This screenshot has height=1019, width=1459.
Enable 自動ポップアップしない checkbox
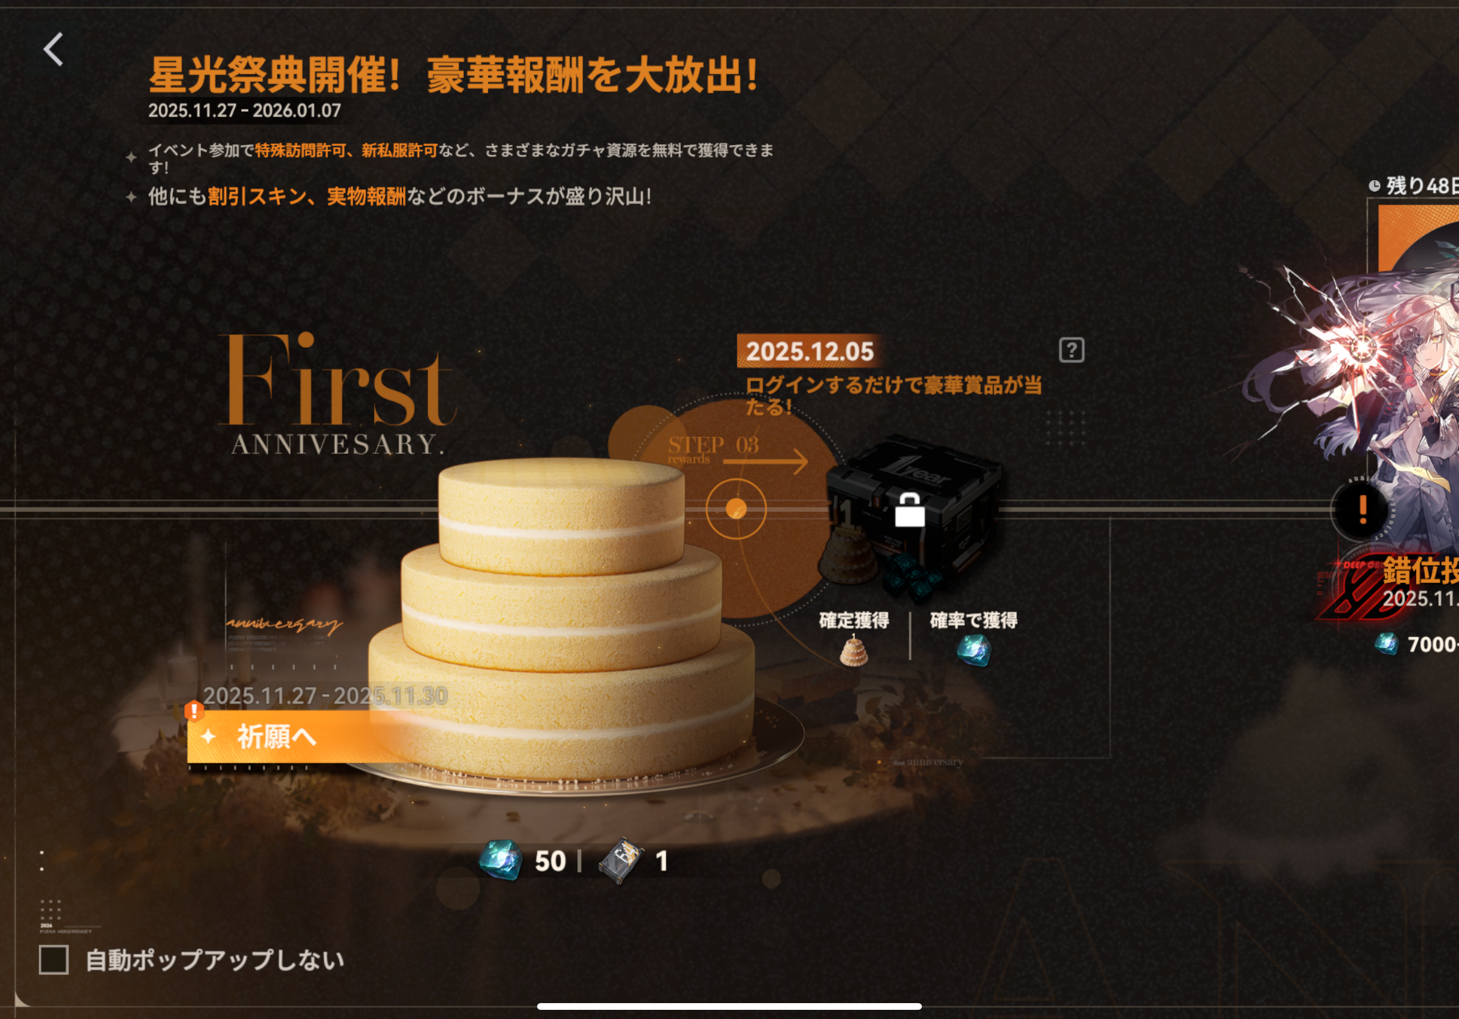click(x=54, y=959)
